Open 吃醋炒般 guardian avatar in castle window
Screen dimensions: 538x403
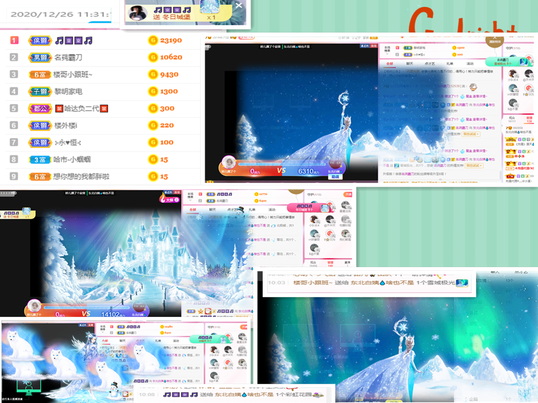coord(346,219)
